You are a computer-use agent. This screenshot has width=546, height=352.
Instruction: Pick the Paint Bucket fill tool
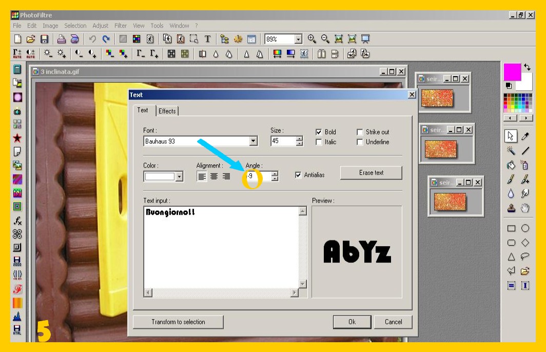coord(511,165)
